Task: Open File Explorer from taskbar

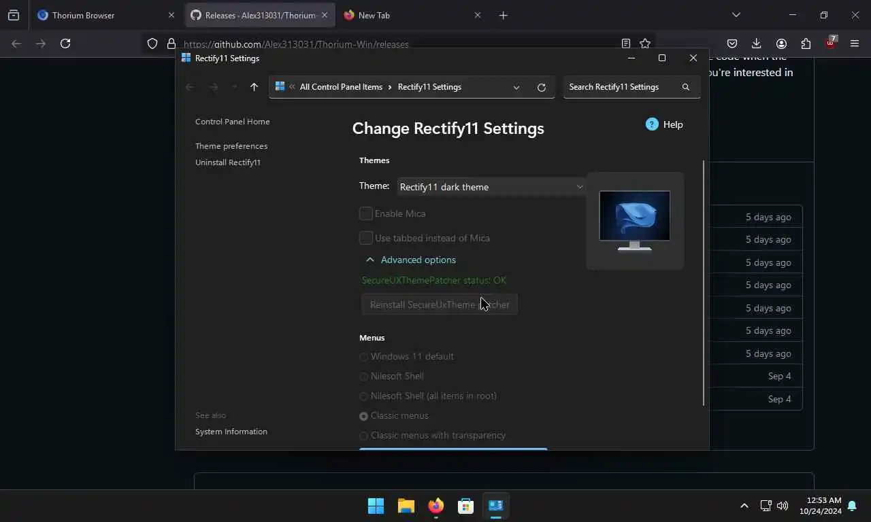Action: click(x=406, y=506)
